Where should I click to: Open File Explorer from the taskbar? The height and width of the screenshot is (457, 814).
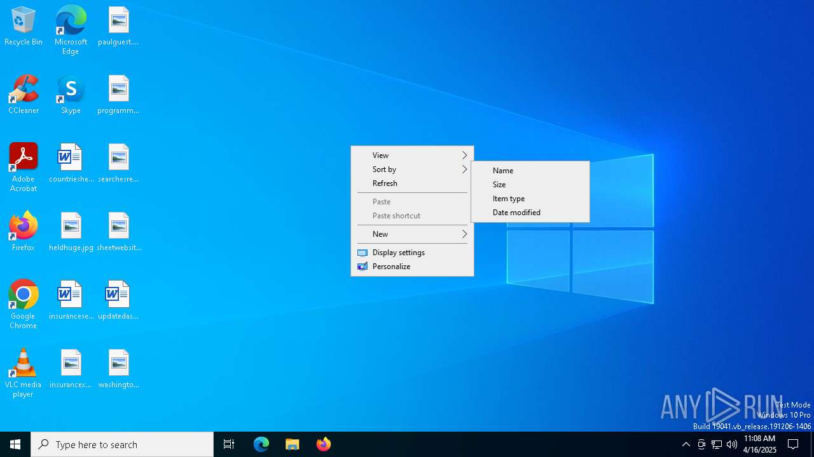293,444
